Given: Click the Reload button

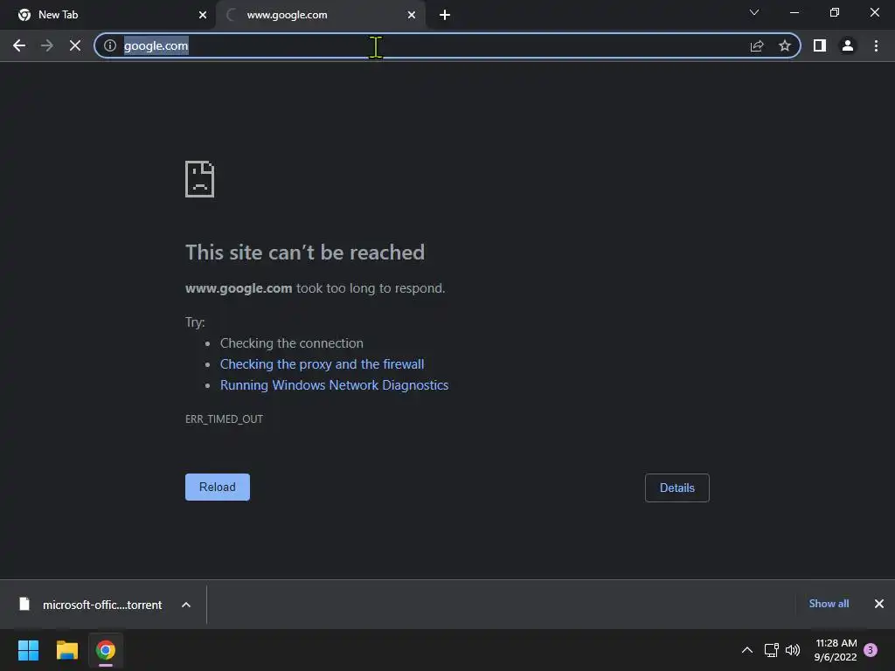Looking at the screenshot, I should coord(218,488).
